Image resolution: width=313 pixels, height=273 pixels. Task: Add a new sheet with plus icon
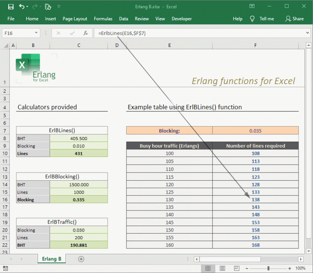pos(81,259)
